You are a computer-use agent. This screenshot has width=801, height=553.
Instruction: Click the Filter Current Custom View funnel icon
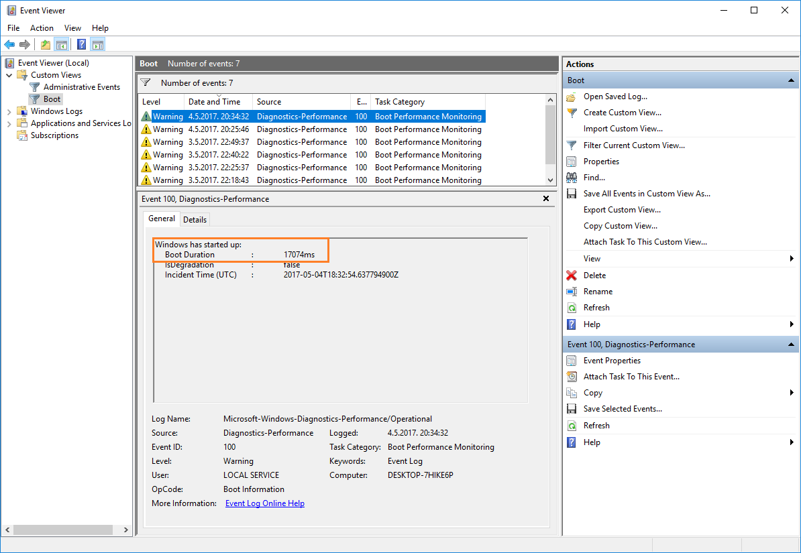(x=572, y=145)
